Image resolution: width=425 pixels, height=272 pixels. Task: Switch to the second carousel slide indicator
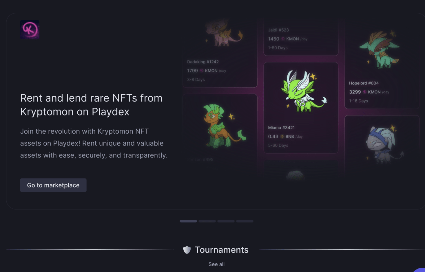[207, 221]
